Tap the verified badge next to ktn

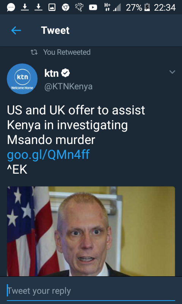point(66,73)
